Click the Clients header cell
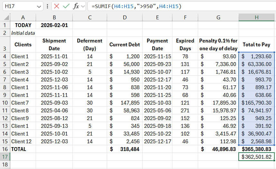Image resolution: width=276 pixels, height=169 pixels. tap(23, 45)
